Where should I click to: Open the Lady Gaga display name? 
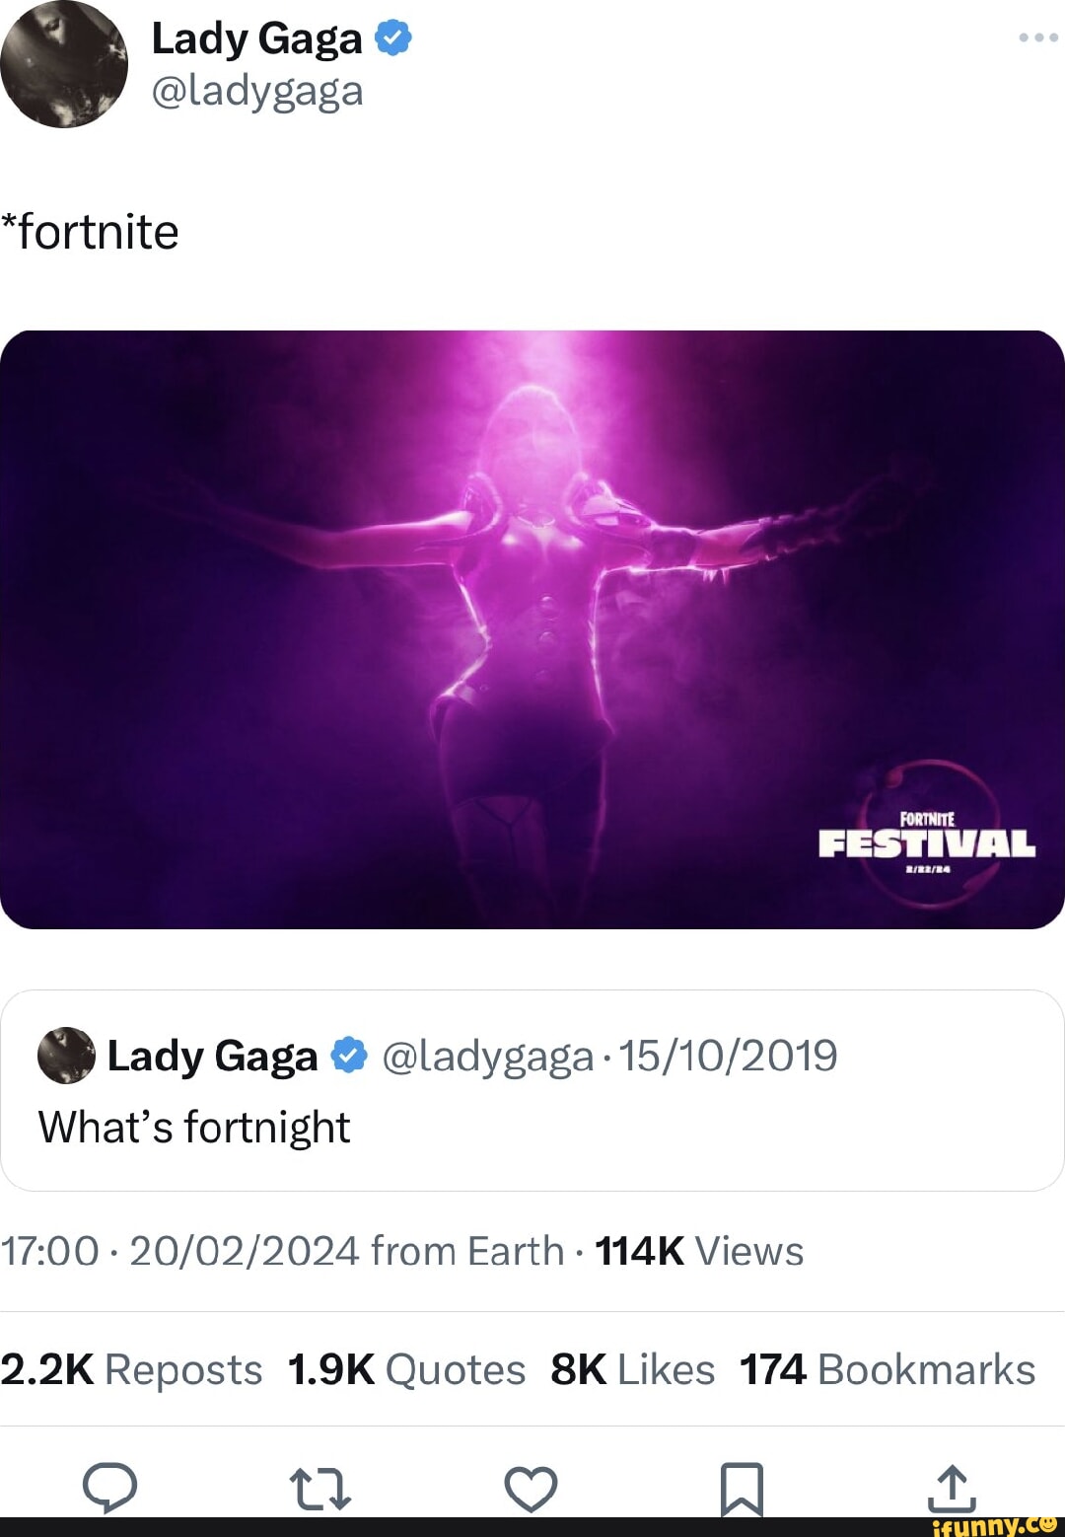(x=256, y=38)
